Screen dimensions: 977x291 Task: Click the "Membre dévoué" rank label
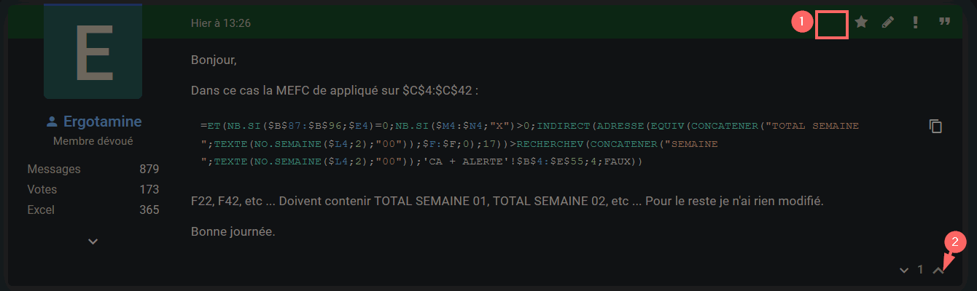coord(93,141)
